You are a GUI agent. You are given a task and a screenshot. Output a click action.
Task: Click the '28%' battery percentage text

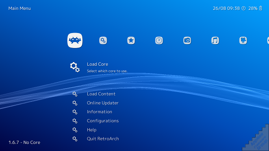(253, 8)
